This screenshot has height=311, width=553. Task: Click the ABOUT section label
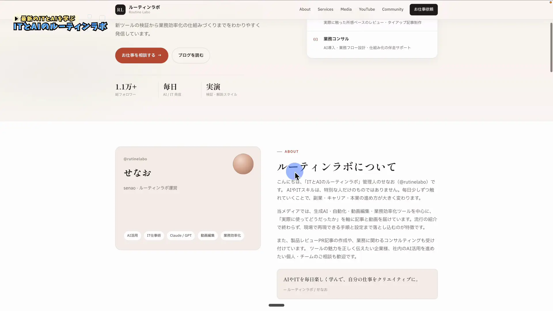tap(291, 151)
